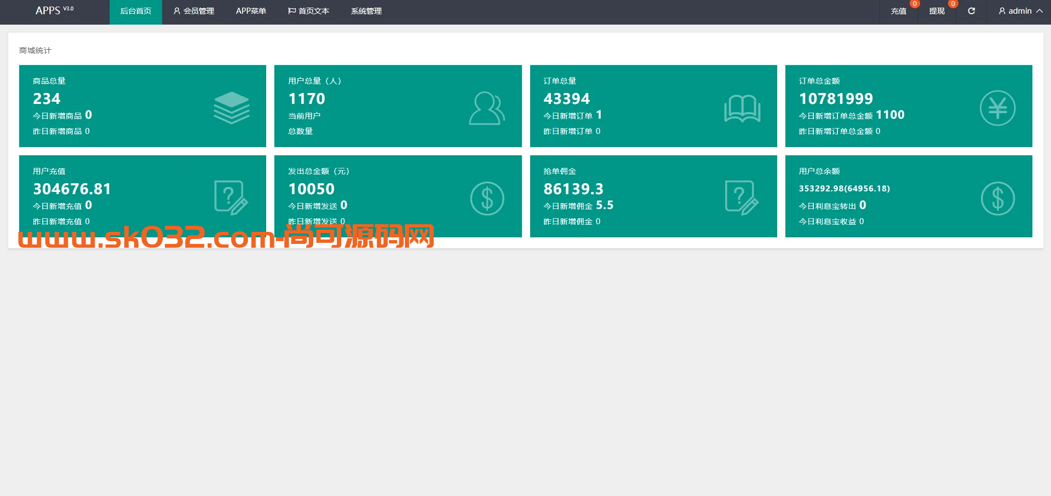Click the person icon next to admin

pos(1001,11)
